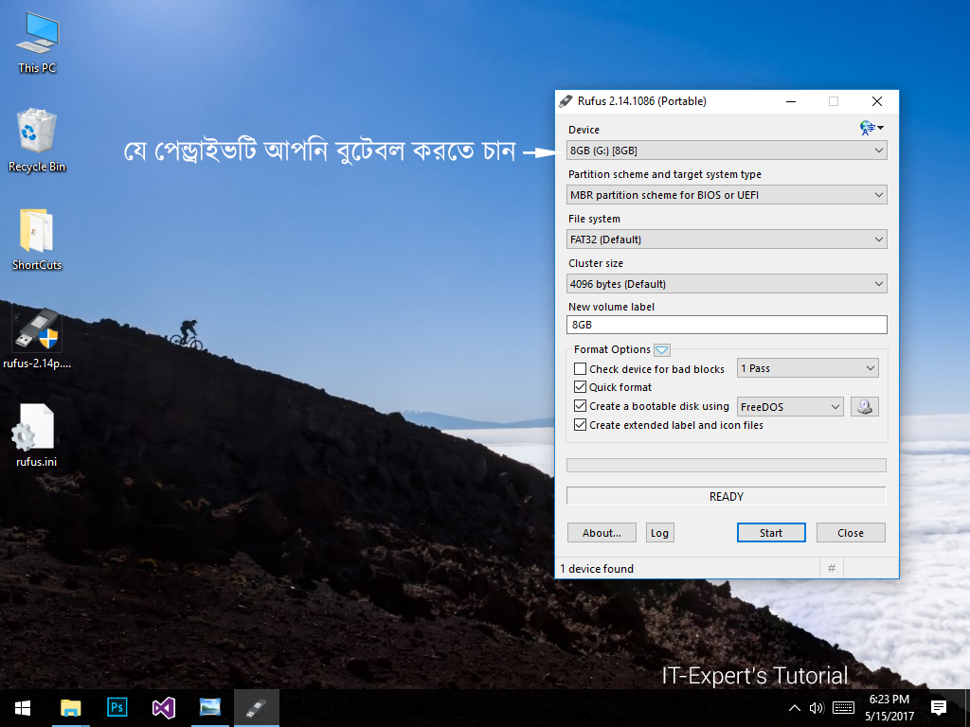Open the Windows Start menu
970x727 pixels.
(23, 707)
